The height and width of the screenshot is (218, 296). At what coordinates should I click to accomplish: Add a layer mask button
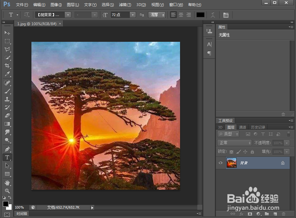[250, 214]
